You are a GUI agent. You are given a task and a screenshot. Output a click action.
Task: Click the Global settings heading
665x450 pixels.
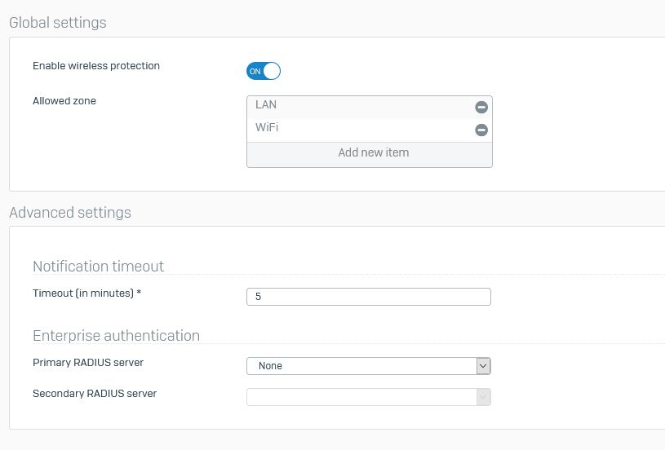pos(58,23)
